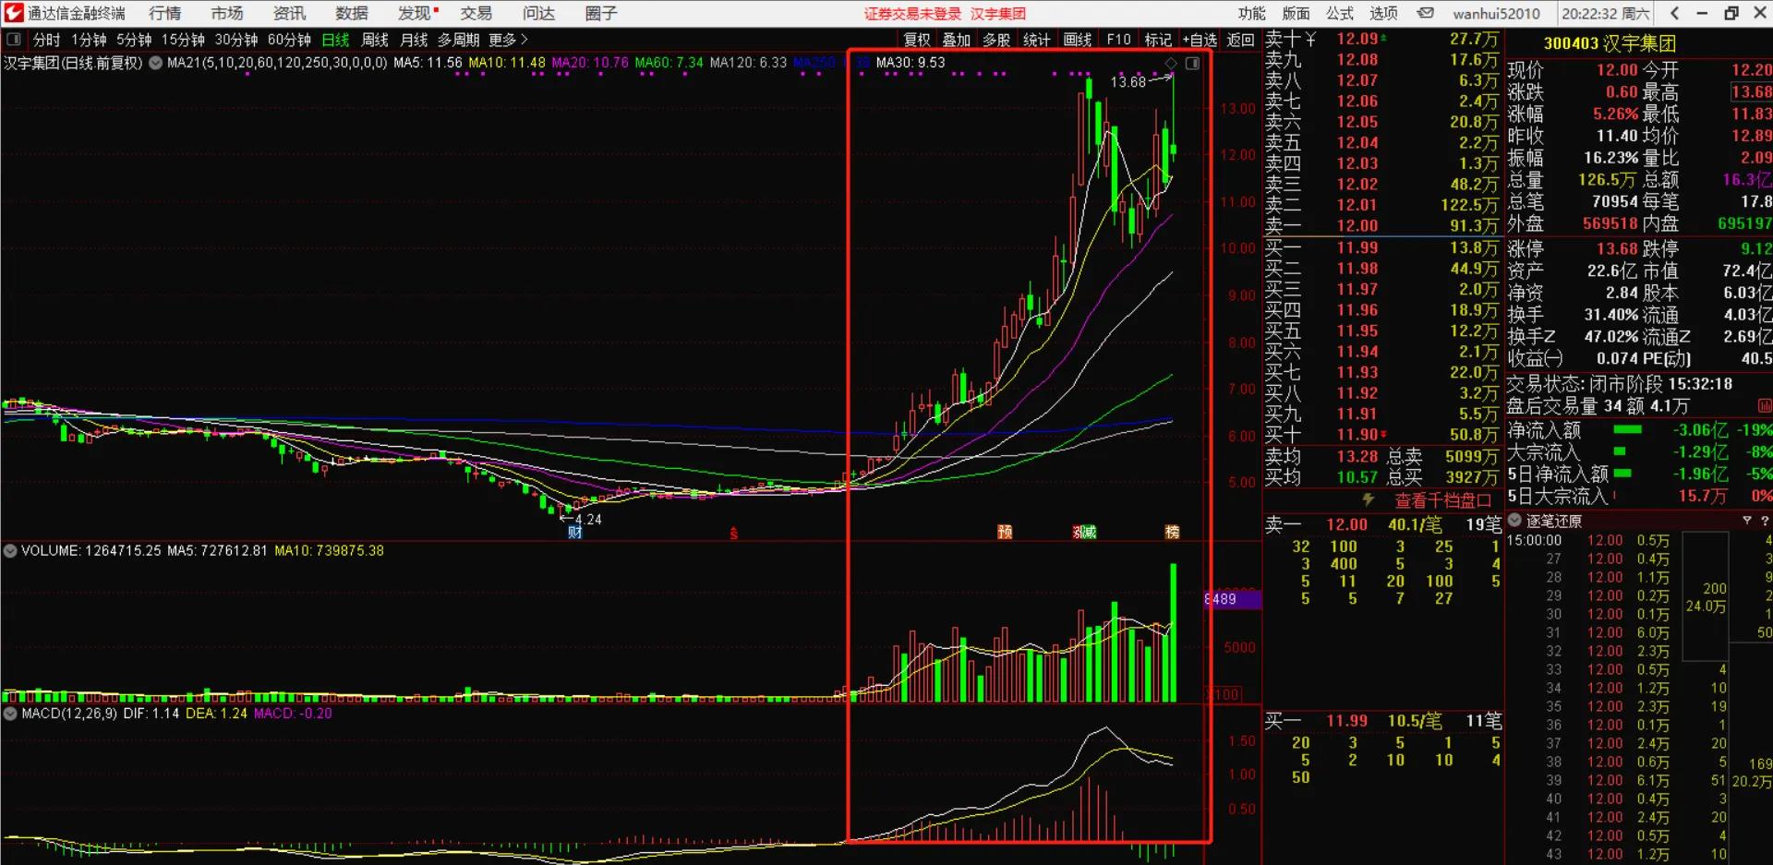
Task: Click the 300403 汉宇集团 stock title
Action: pos(1610,43)
